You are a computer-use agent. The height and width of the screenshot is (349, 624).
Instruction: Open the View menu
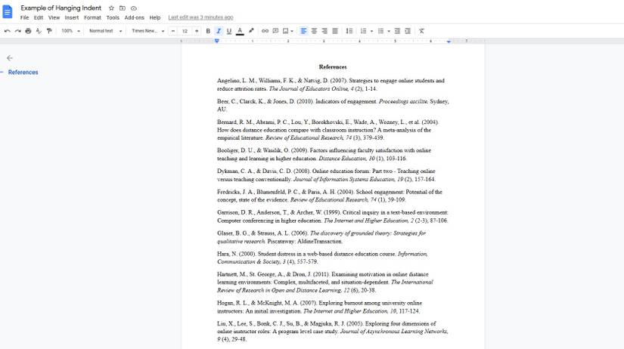[x=54, y=17]
